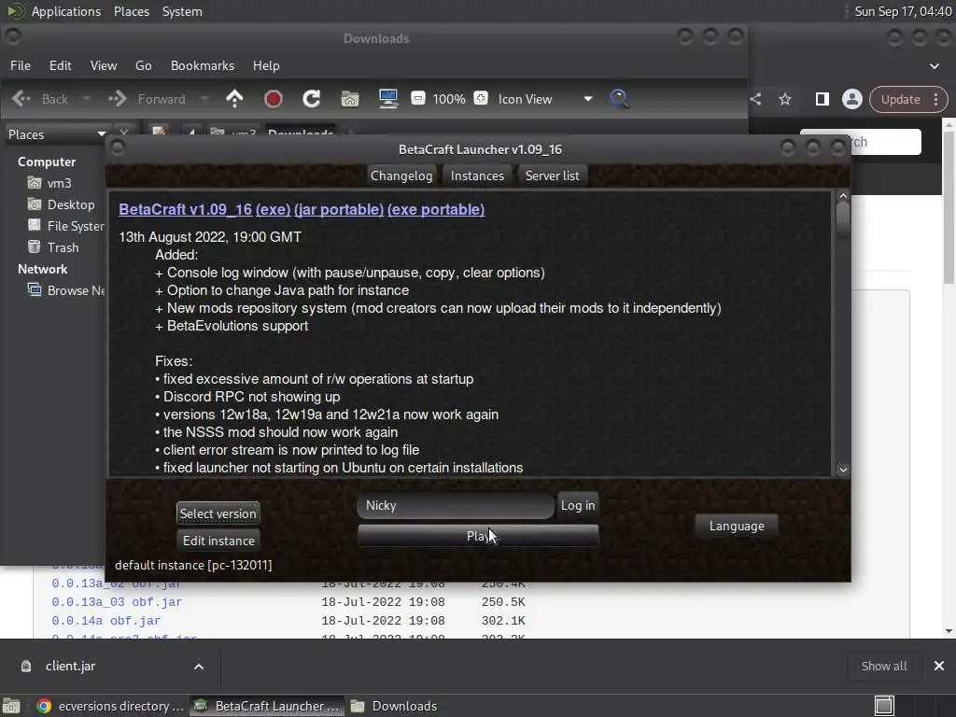Click the Up folder arrow in Downloads toolbar
The height and width of the screenshot is (717, 956).
click(234, 99)
